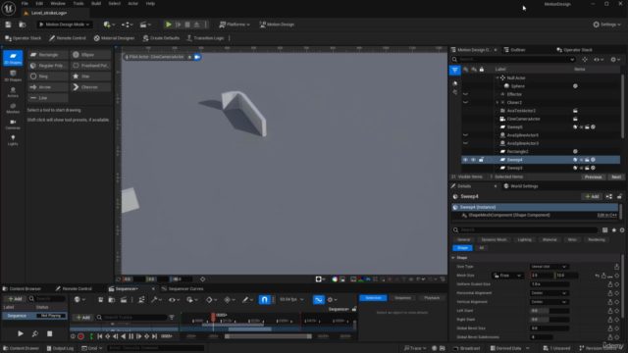Open the Vertical Alignment dropdown
The width and height of the screenshot is (628, 353).
tap(549, 302)
